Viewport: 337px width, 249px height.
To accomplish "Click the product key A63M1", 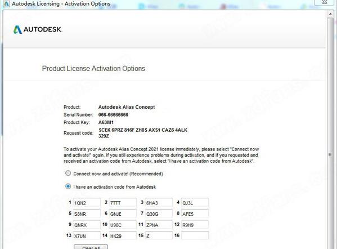I will (106, 122).
